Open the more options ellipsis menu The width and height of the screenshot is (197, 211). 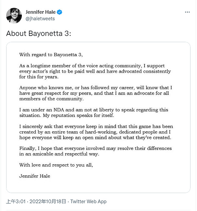click(187, 12)
